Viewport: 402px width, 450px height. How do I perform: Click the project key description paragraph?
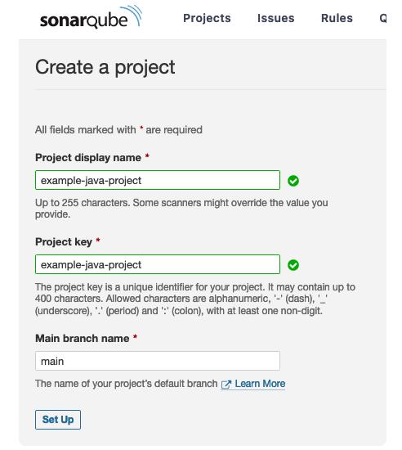pyautogui.click(x=195, y=299)
